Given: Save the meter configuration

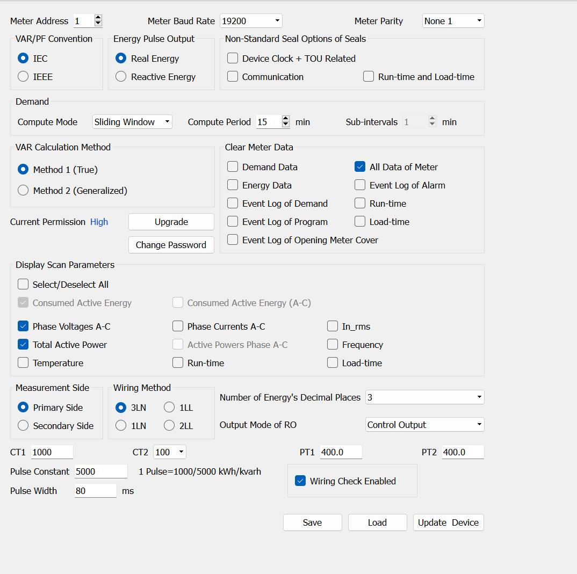Looking at the screenshot, I should coord(313,522).
